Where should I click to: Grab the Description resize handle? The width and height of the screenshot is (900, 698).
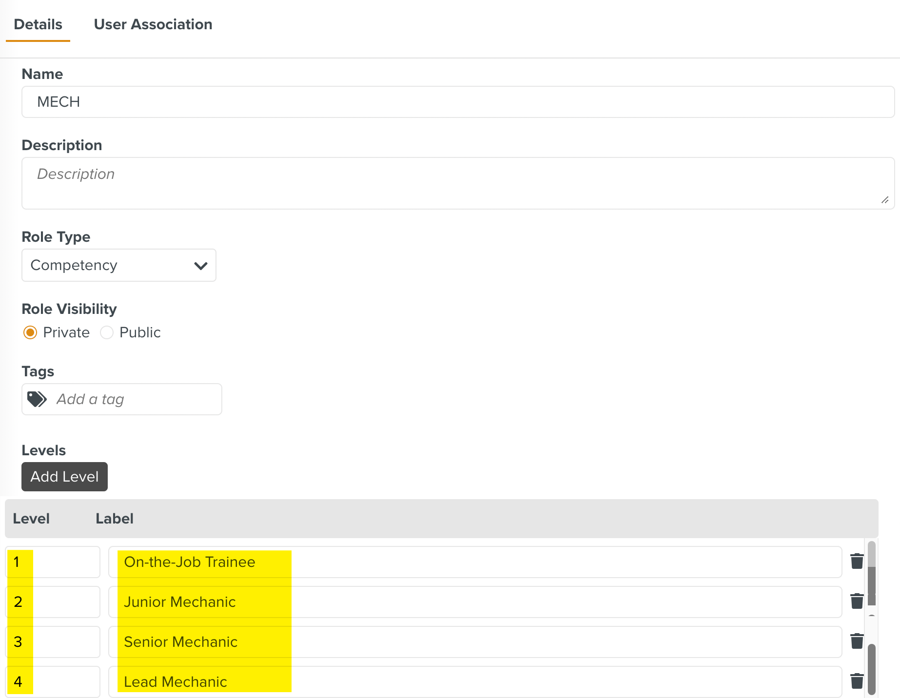[x=885, y=200]
